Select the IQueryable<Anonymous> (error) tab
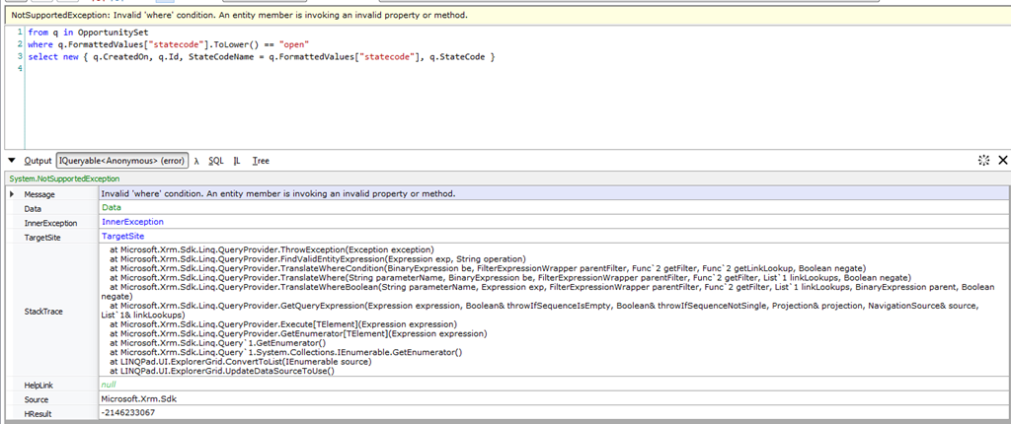1011x424 pixels. [x=121, y=160]
